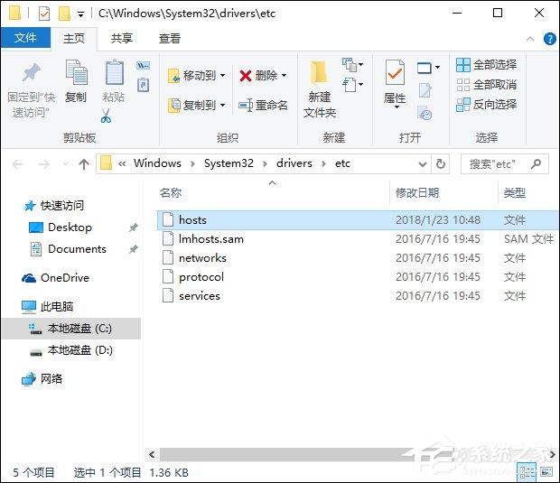This screenshot has width=560, height=483.
Task: Click the Copy path icon
Action: tap(144, 66)
